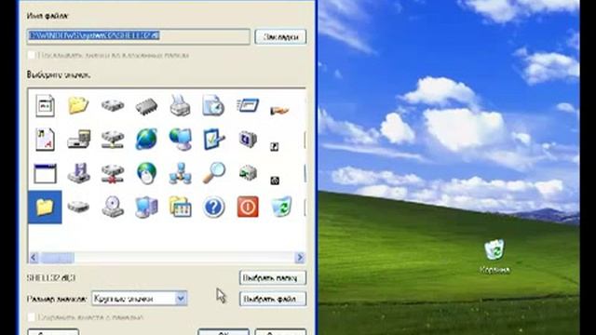The height and width of the screenshot is (335, 596).
Task: Select the hard disk drive icon in first row
Action: (113, 105)
